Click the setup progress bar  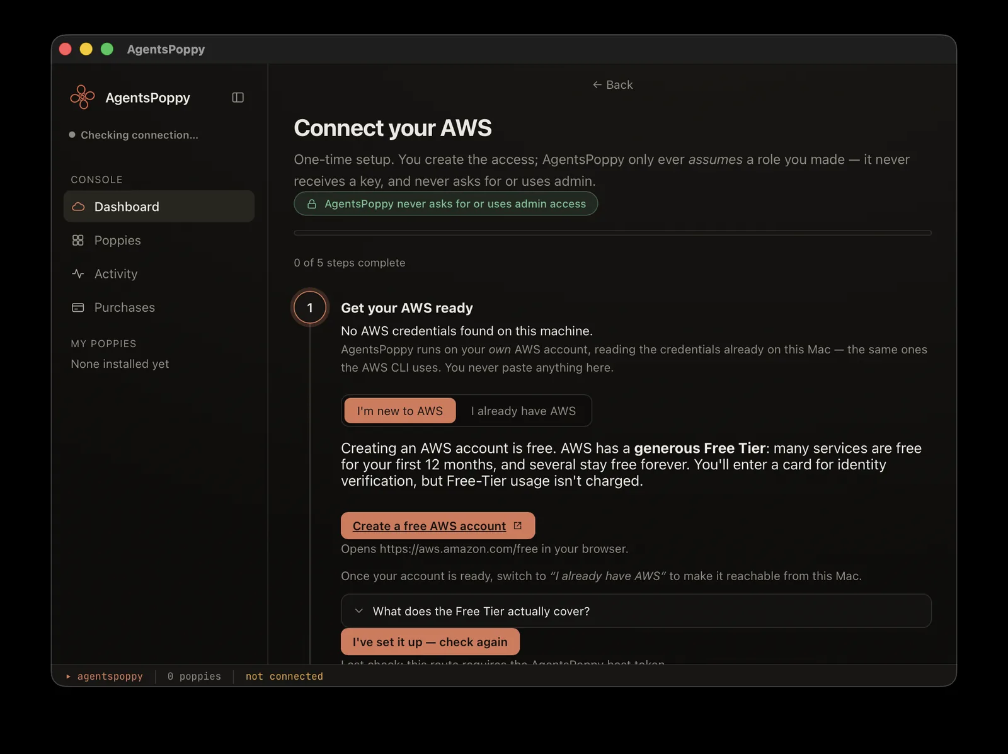(612, 233)
